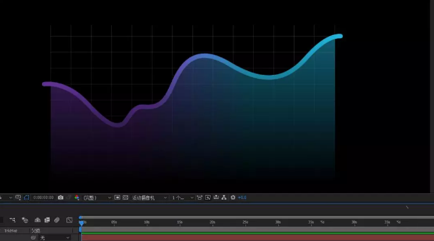Image resolution: width=434 pixels, height=241 pixels.
Task: Open the RGB show channel color icon
Action: 77,198
